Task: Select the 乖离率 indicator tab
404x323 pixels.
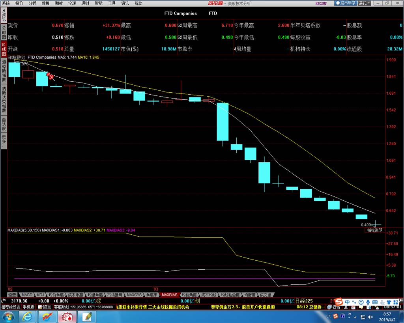Action: pyautogui.click(x=151, y=295)
